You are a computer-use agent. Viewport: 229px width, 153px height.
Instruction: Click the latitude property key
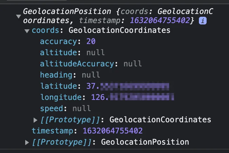(x=58, y=86)
